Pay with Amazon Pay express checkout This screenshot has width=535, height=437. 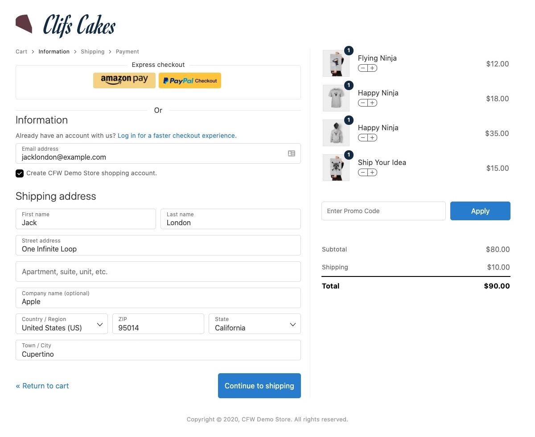pos(124,80)
